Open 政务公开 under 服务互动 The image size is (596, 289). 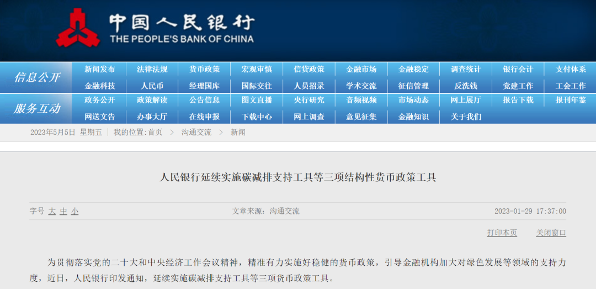pyautogui.click(x=99, y=100)
